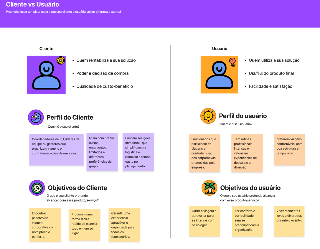Select the 'Objetivos do usuário' heading

[250, 188]
